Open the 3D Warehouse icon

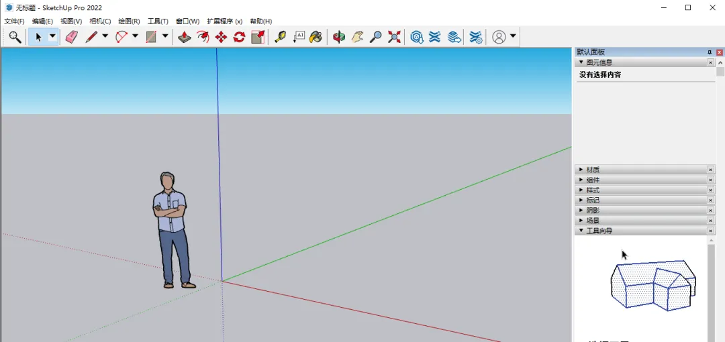417,37
